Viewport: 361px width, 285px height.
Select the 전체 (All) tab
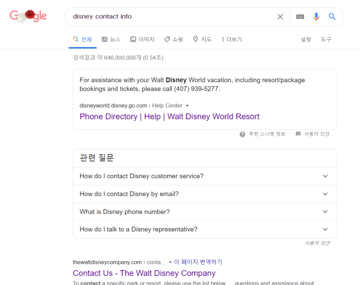pos(83,39)
